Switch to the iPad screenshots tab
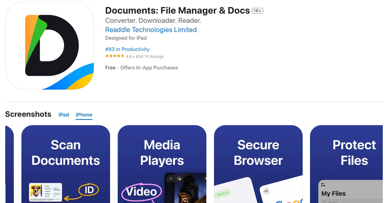 coord(63,115)
